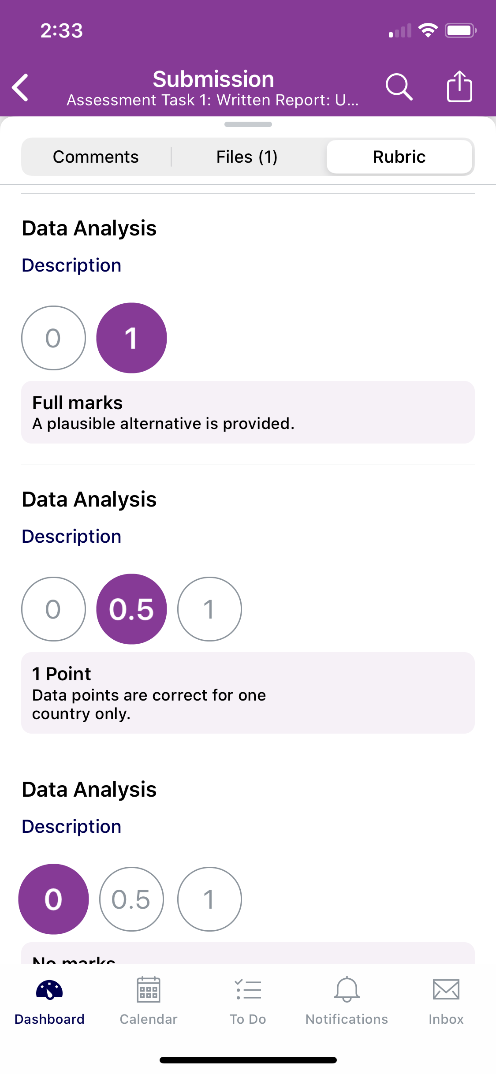The width and height of the screenshot is (496, 1074).
Task: Tap the sheet drag handle bar
Action: tap(248, 124)
